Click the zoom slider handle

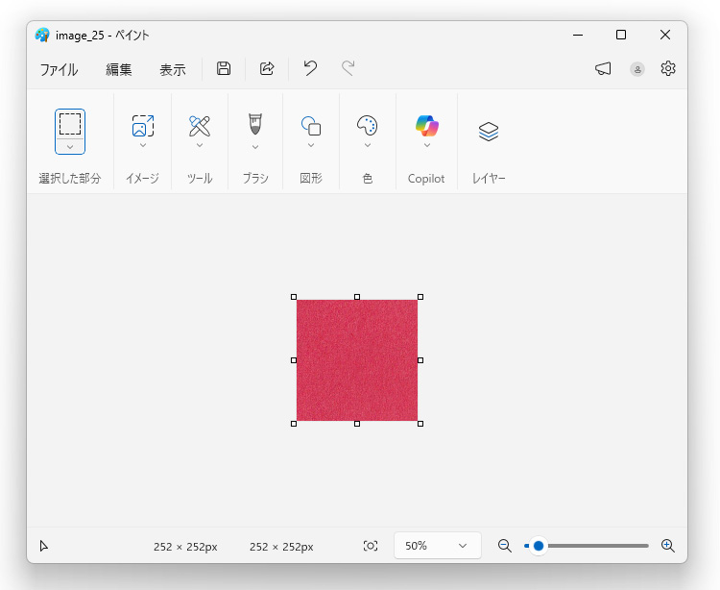(539, 546)
